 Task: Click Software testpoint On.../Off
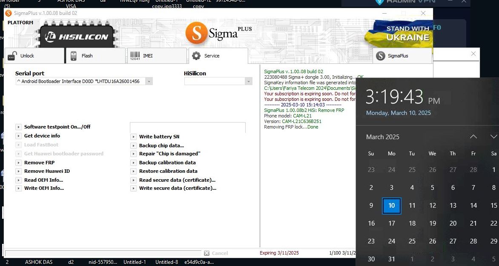click(x=57, y=127)
